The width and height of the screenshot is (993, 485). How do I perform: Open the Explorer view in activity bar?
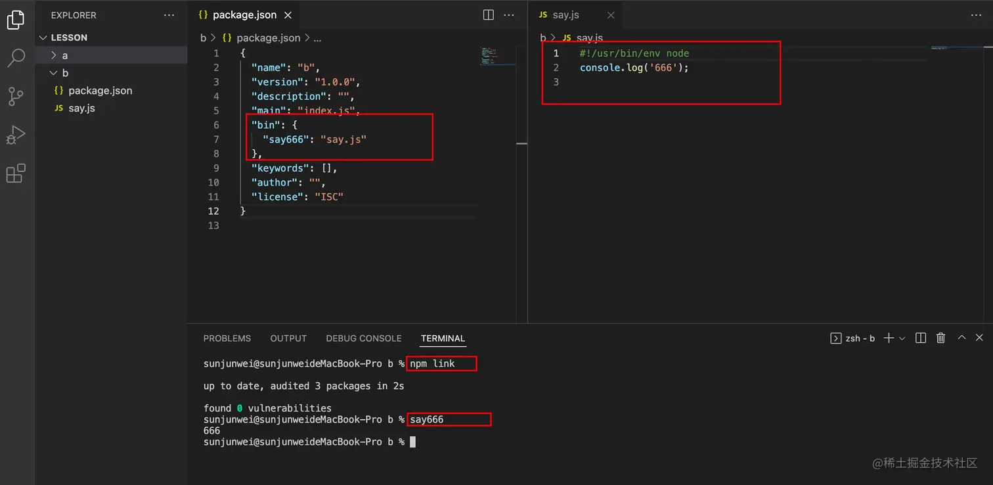click(16, 20)
